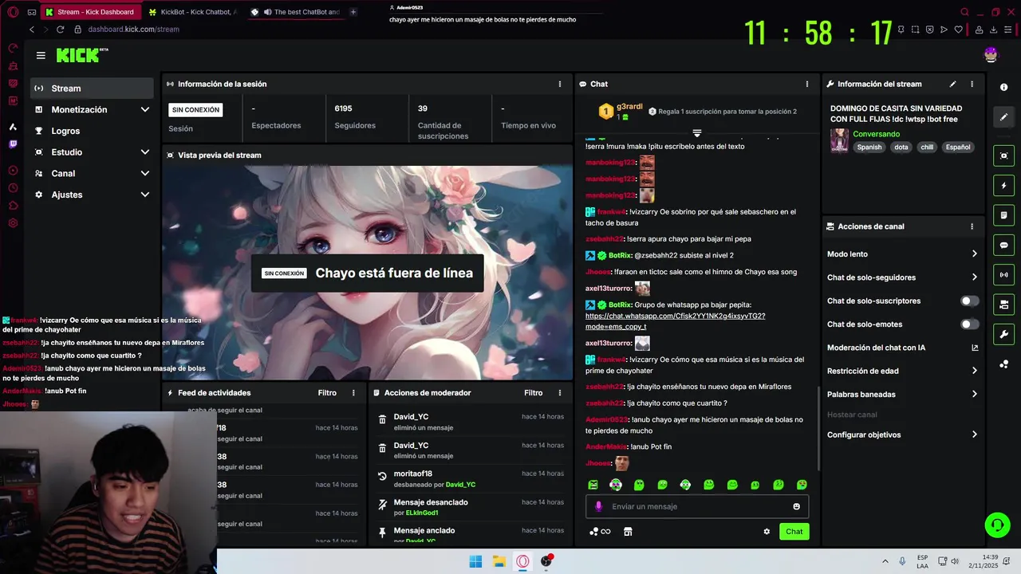This screenshot has width=1021, height=574.
Task: Select Stream in the sidebar
Action: tap(93, 88)
